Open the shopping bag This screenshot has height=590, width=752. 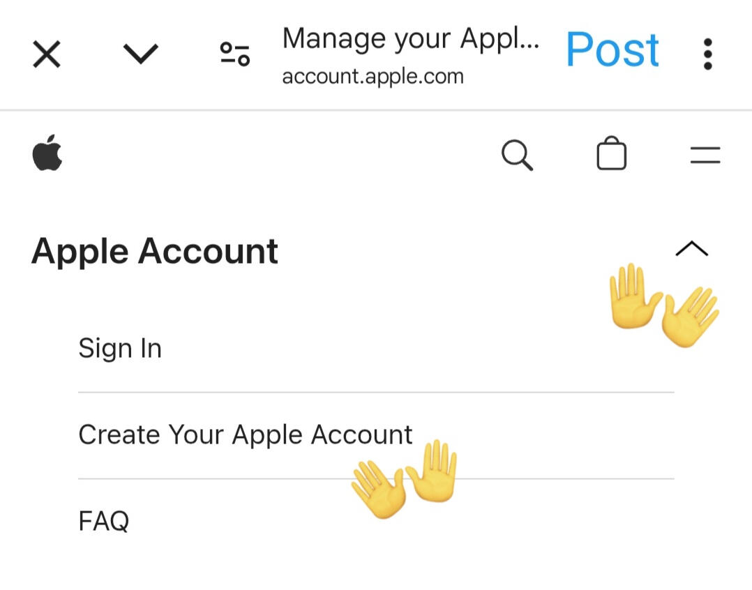coord(611,154)
